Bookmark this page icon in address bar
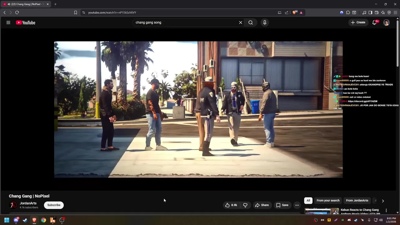The width and height of the screenshot is (400, 225). coord(76,12)
